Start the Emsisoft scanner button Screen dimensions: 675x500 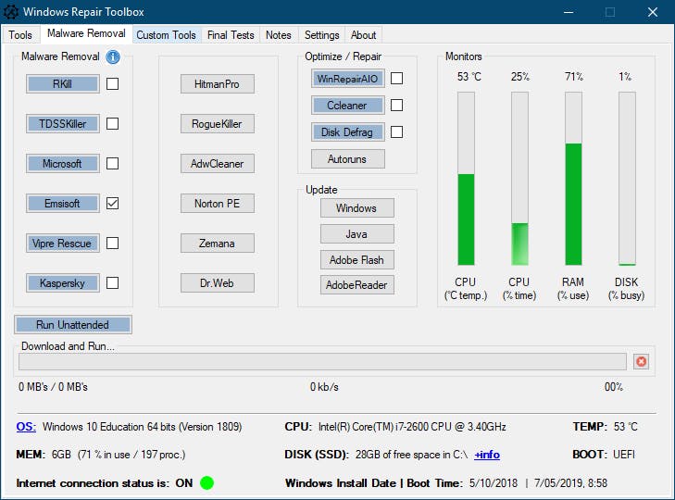[x=63, y=204]
